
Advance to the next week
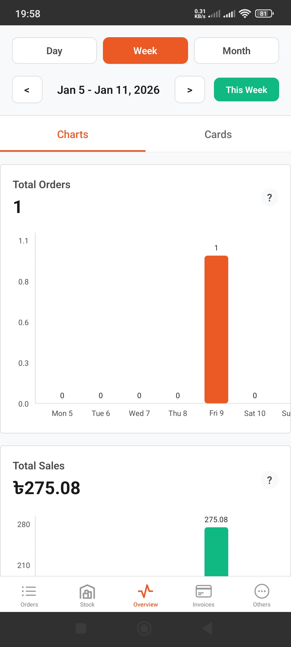[190, 90]
